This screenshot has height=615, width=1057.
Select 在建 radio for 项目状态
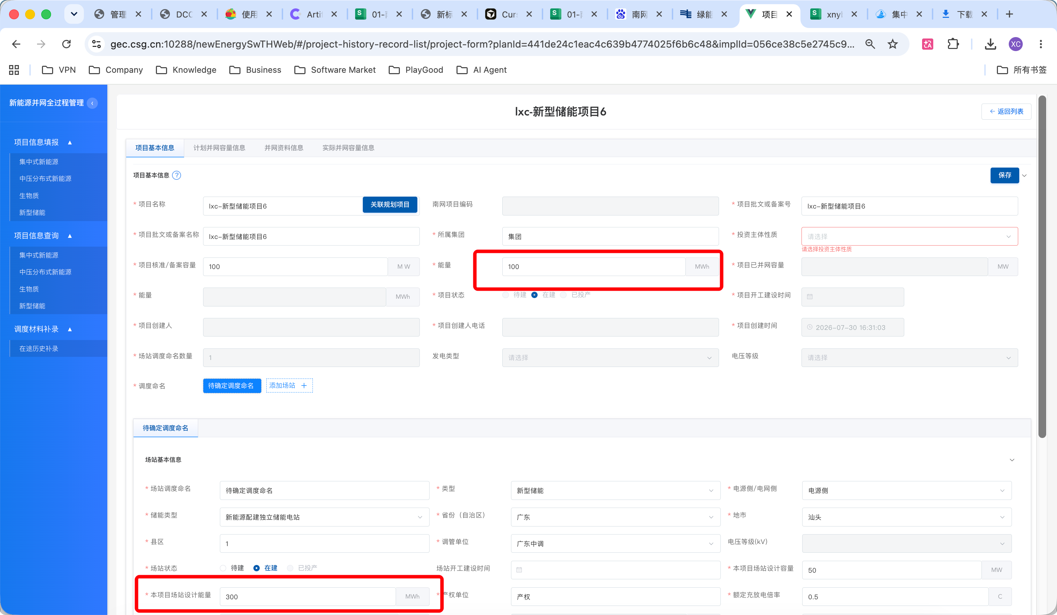click(534, 295)
